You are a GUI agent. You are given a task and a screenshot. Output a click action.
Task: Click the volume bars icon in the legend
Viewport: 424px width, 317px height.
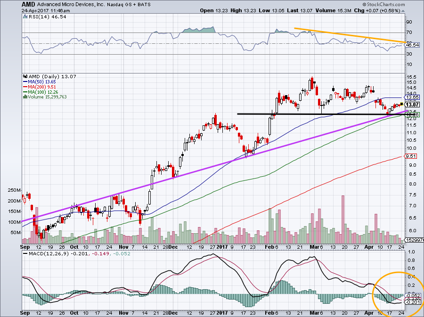pos(25,97)
